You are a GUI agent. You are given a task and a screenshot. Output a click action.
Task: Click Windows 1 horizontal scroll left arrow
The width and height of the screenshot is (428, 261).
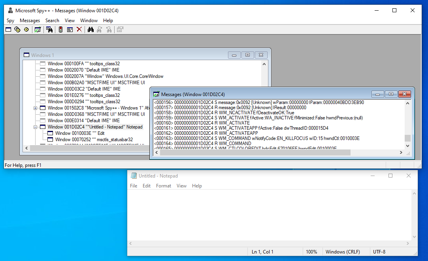(x=26, y=148)
